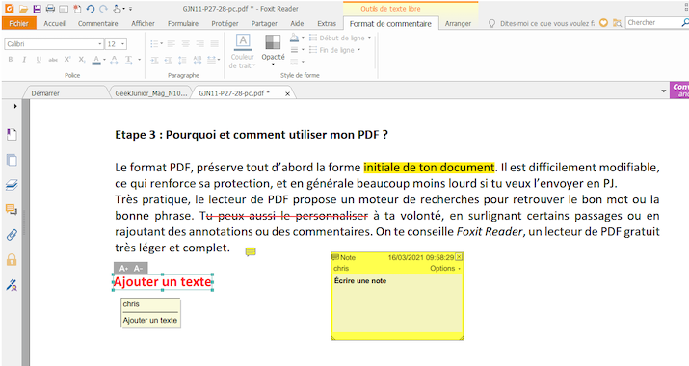Viewport: 689px width, 366px height.
Task: Justify paragraph text
Action: [215, 44]
